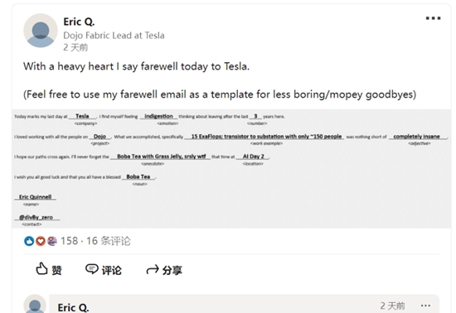The height and width of the screenshot is (313, 456).
Task: Click the Eric Q. name in the comment
Action: (73, 307)
